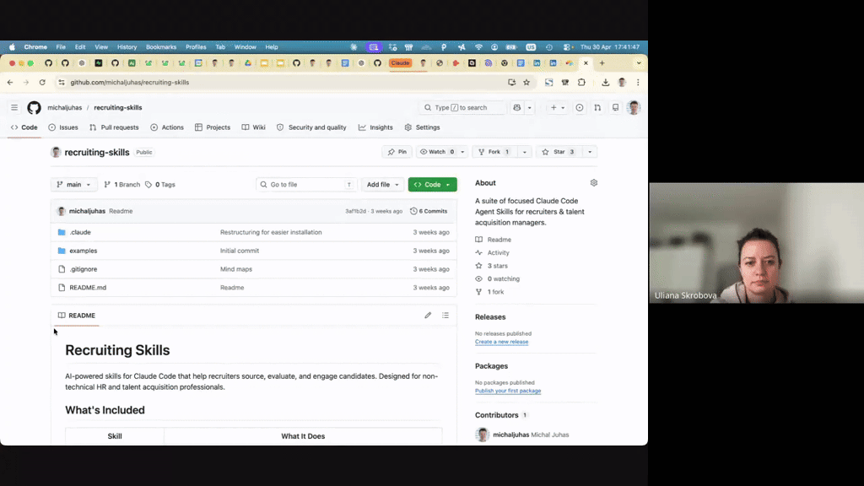The height and width of the screenshot is (486, 864).
Task: Open the green Code dropdown
Action: point(433,185)
